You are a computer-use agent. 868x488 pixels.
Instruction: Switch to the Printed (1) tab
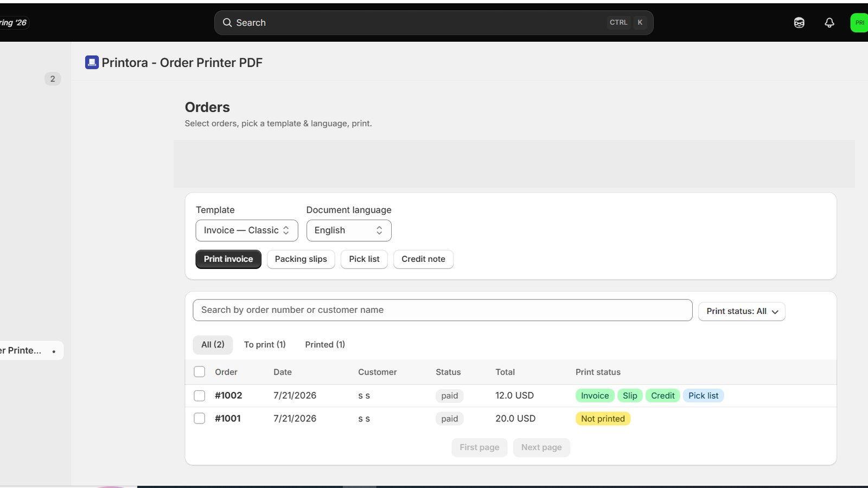[x=325, y=344]
